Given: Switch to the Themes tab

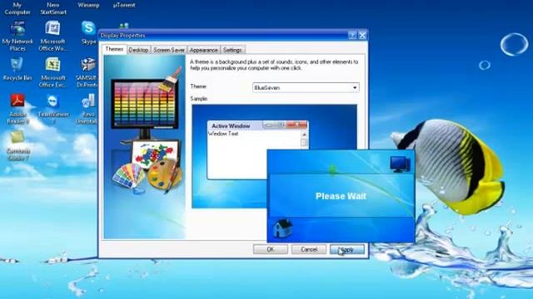Looking at the screenshot, I should coord(114,49).
